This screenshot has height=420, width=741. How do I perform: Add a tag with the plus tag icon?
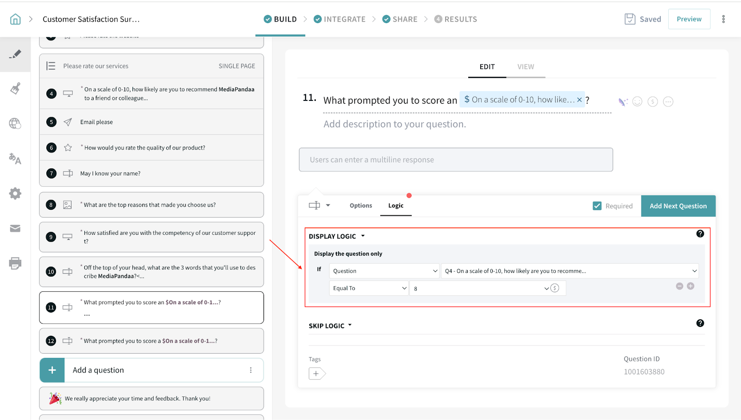click(317, 373)
